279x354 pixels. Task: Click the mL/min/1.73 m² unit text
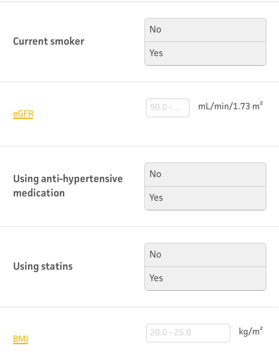pos(230,106)
